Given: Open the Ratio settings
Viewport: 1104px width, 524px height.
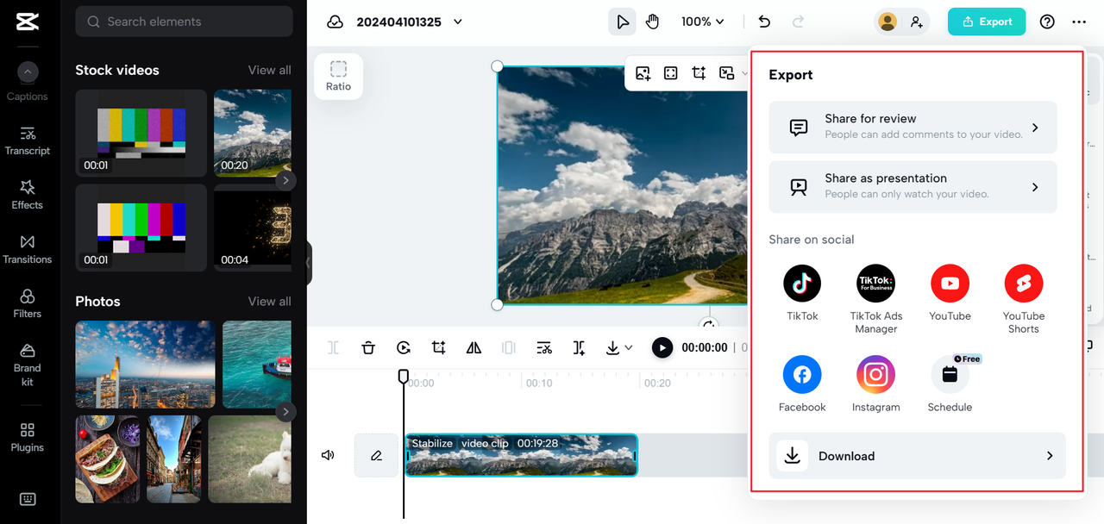Looking at the screenshot, I should [x=338, y=76].
